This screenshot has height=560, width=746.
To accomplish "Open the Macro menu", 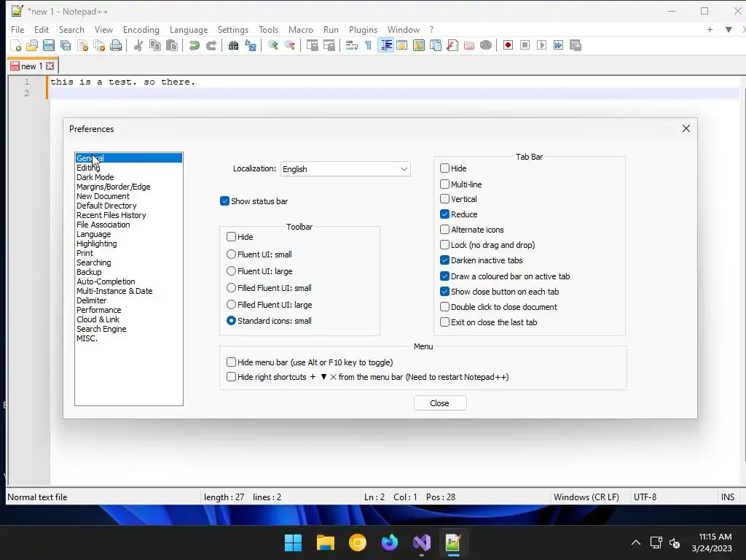I will point(301,29).
